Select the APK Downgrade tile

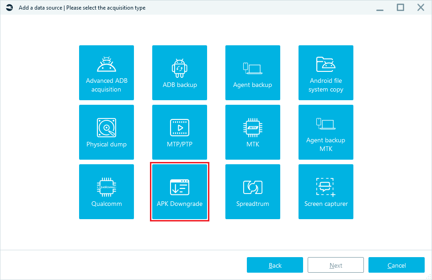(x=179, y=192)
